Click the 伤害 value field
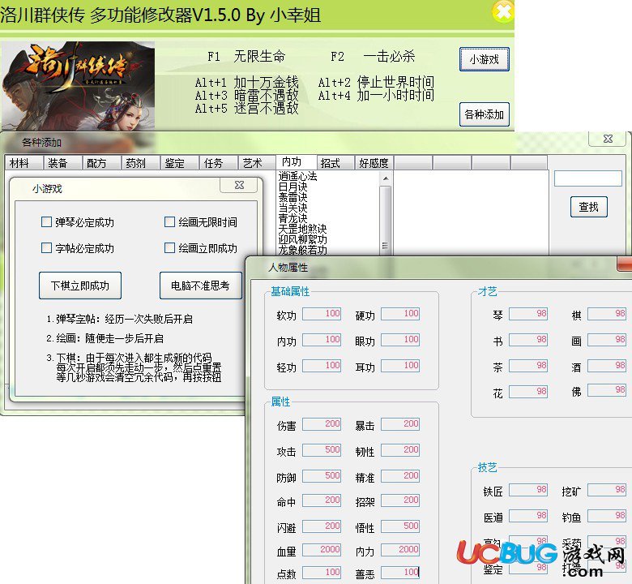632x584 pixels. click(x=322, y=423)
